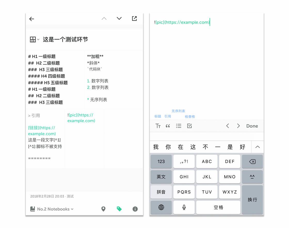
Task: Switch keyboard to 拼音
Action: point(161,192)
